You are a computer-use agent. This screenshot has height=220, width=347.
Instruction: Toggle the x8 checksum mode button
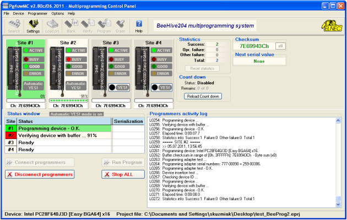[x=280, y=46]
